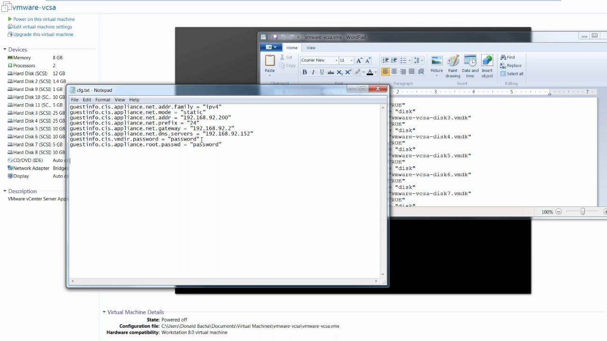Click the highlight color marker in WordPad
Image resolution: width=607 pixels, height=341 pixels.
coord(358,72)
